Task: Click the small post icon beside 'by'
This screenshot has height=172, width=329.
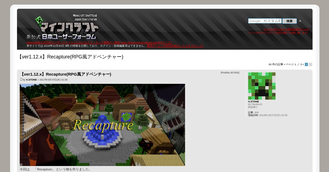Action: point(21,79)
